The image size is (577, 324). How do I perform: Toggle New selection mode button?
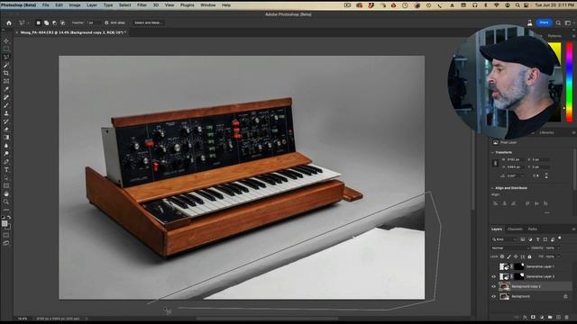click(38, 22)
